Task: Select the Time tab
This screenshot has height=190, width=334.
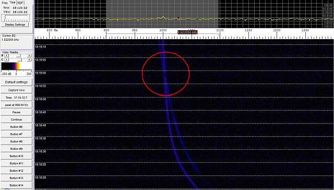Action: [13, 2]
